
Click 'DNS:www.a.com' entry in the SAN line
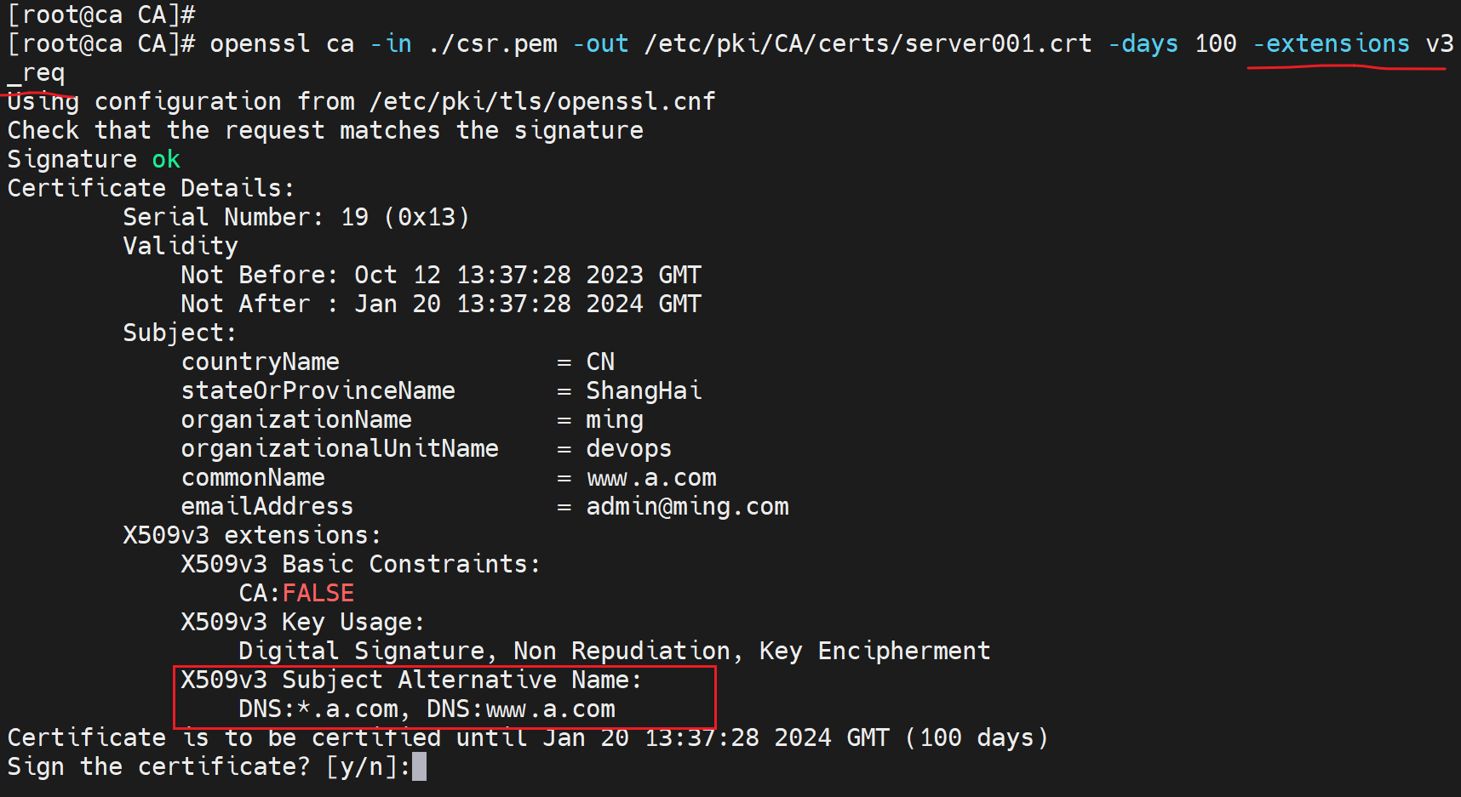tap(520, 709)
